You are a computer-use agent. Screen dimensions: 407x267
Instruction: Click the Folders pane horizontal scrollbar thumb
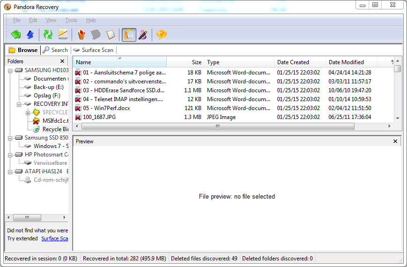click(27, 217)
